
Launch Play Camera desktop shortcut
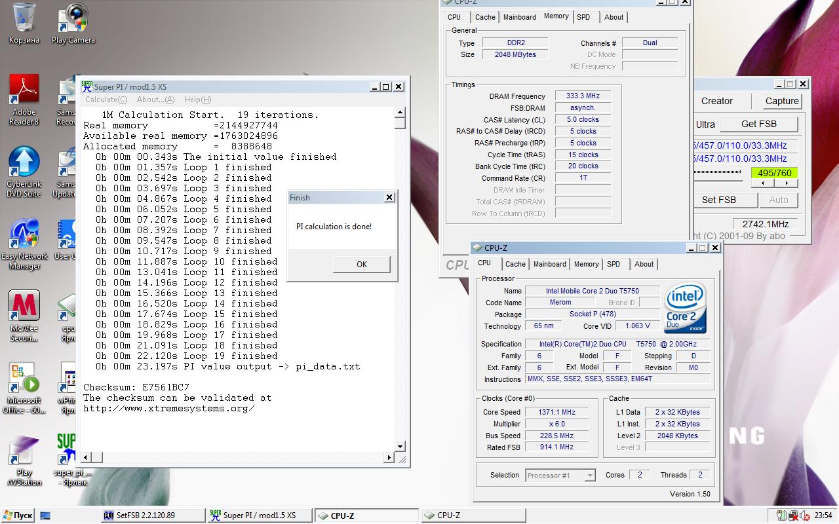click(x=73, y=23)
